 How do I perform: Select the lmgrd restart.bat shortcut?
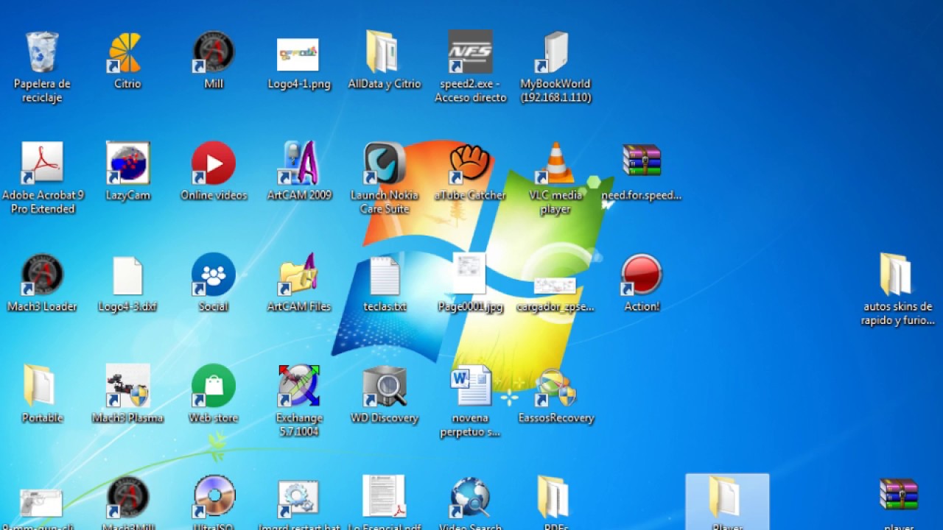coord(298,498)
